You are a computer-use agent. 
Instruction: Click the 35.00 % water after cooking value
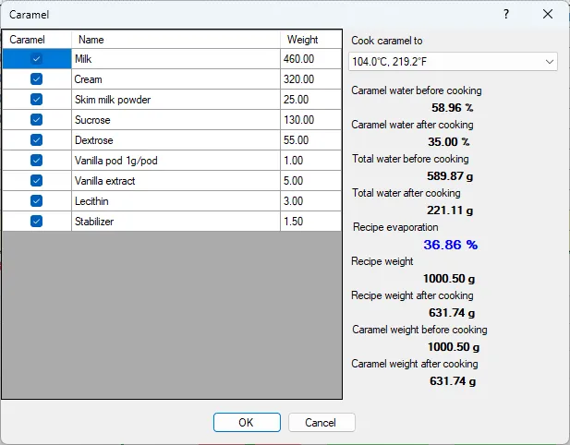[x=449, y=141]
